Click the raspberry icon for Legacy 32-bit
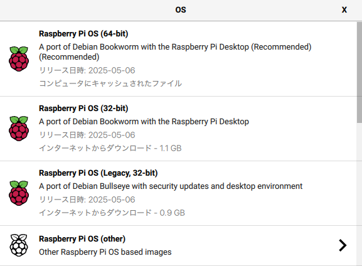 tap(19, 193)
